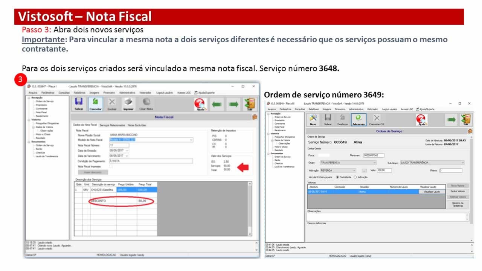
Task: Click briefcase icon beside Nota Fiscal header
Action: (x=255, y=117)
